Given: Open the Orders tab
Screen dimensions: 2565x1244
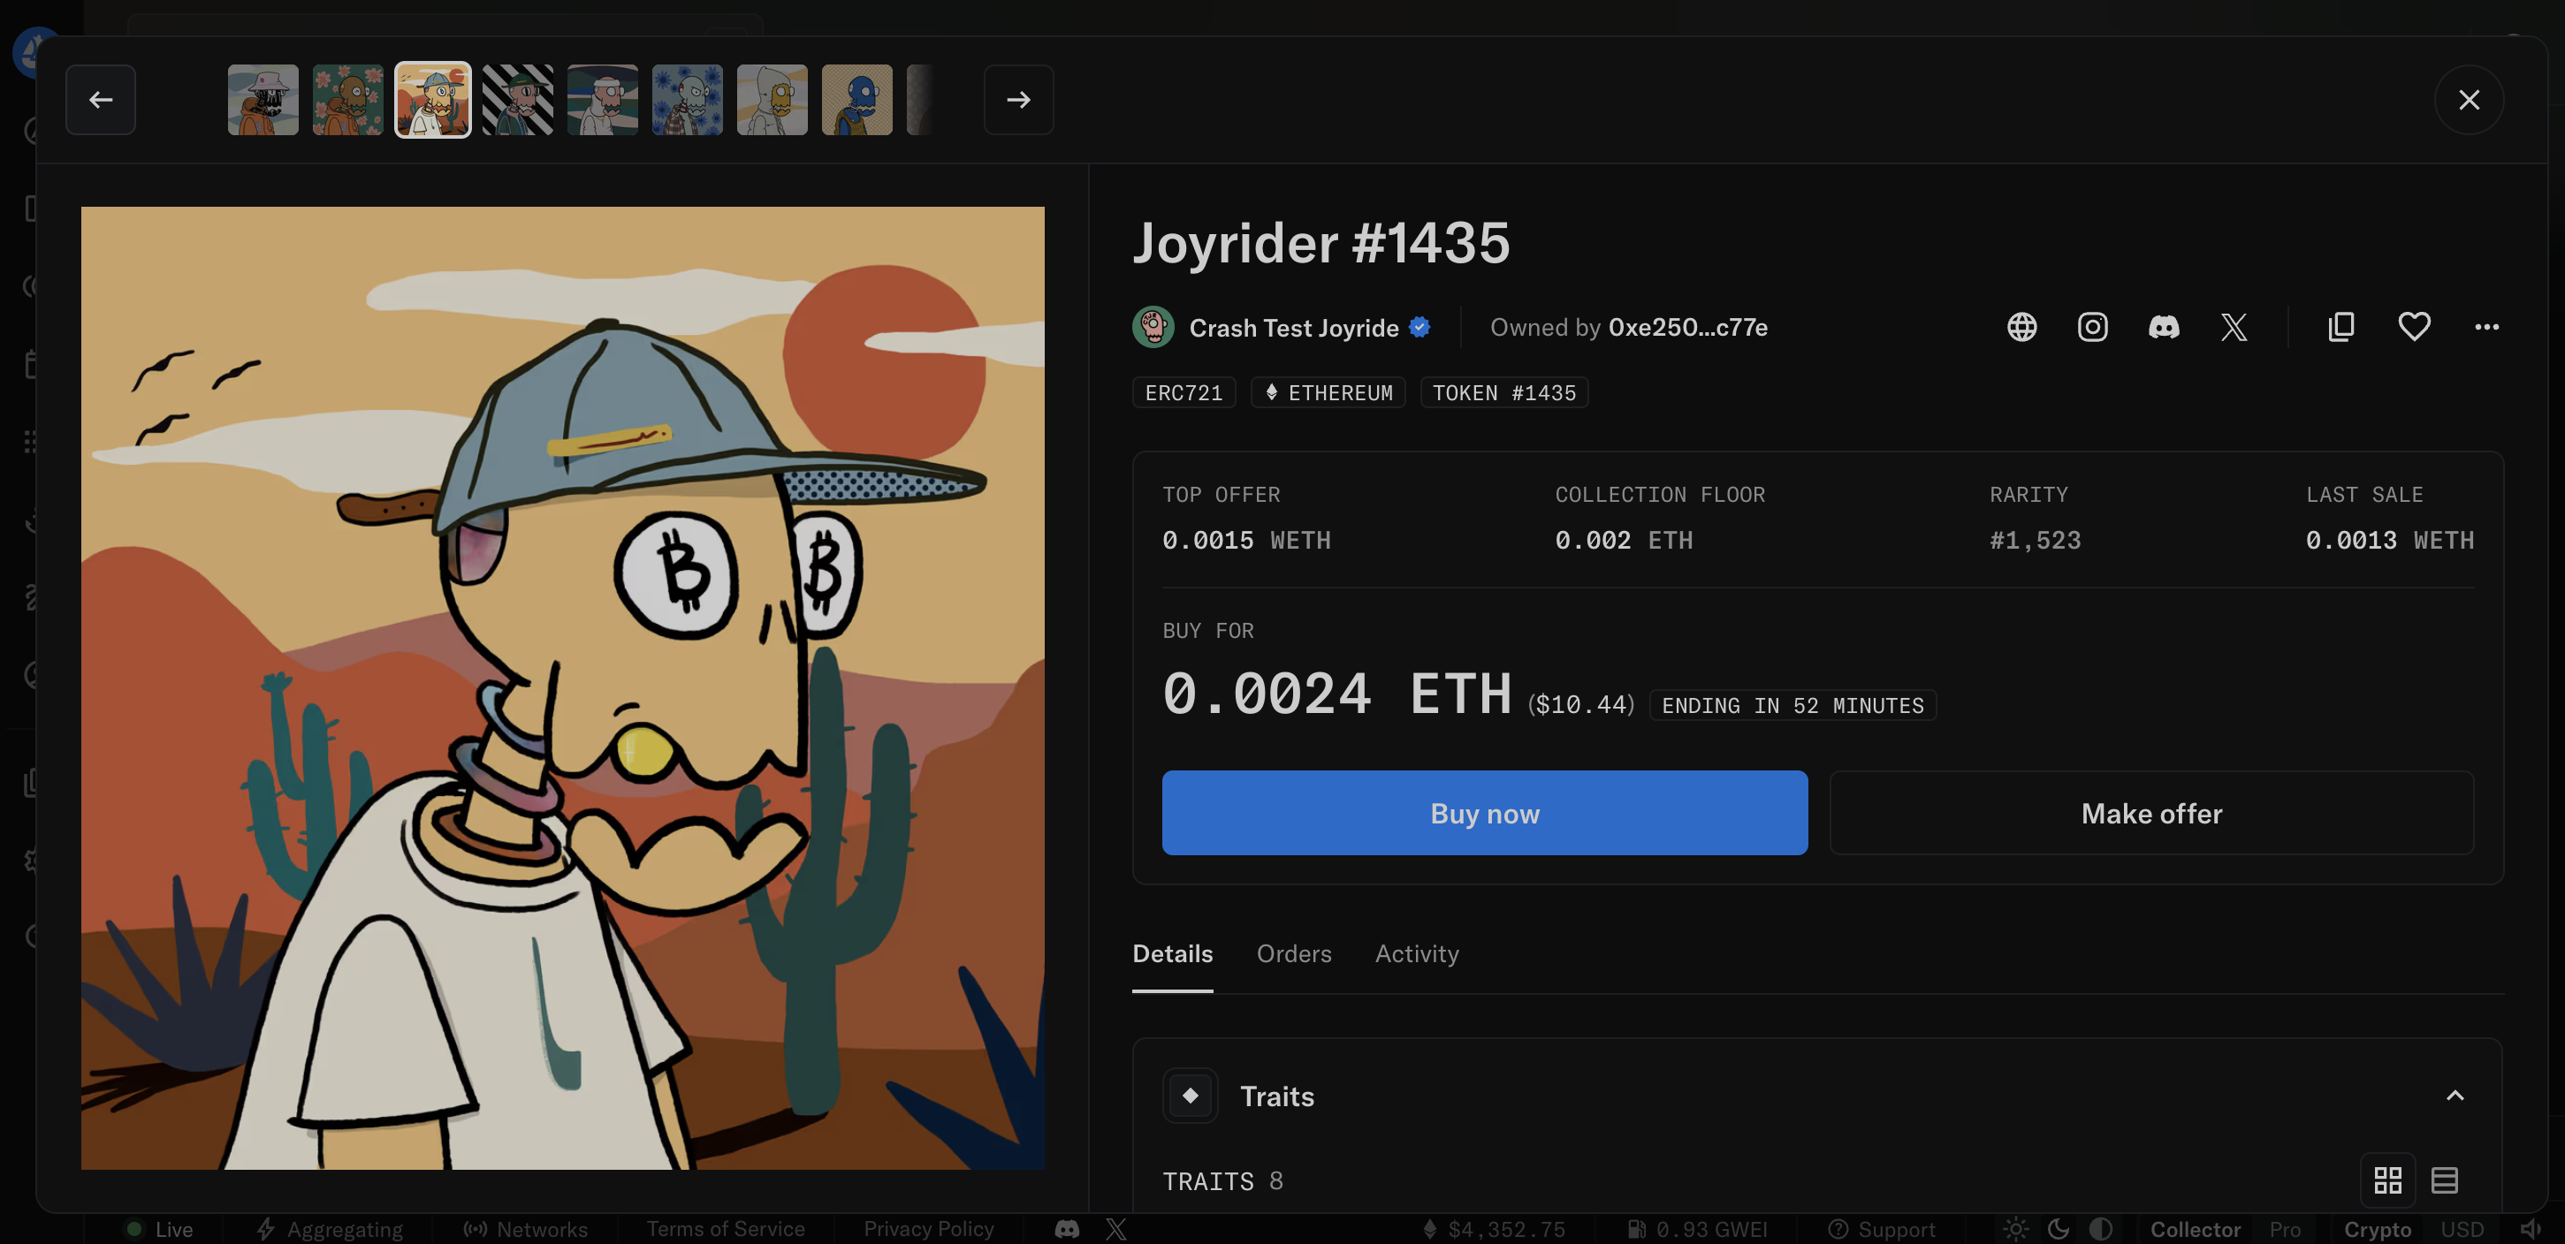Looking at the screenshot, I should click(x=1293, y=953).
